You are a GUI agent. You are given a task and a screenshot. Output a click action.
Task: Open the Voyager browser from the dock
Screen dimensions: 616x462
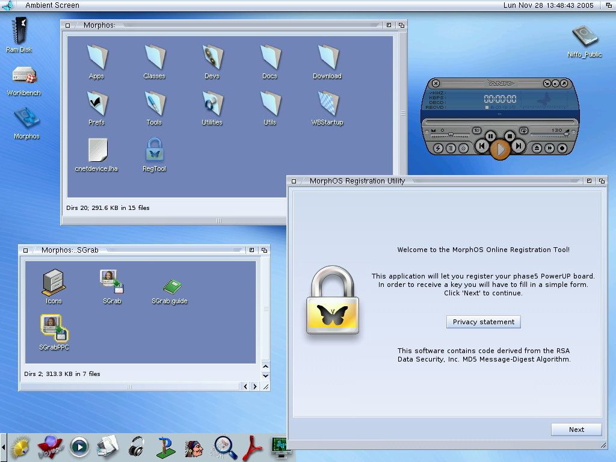point(49,447)
